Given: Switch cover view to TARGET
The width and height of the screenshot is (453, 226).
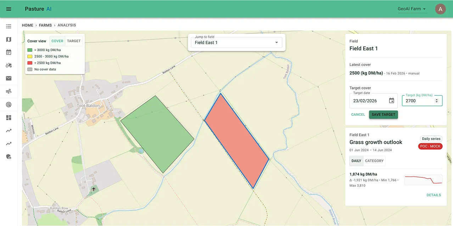Looking at the screenshot, I should (x=74, y=41).
